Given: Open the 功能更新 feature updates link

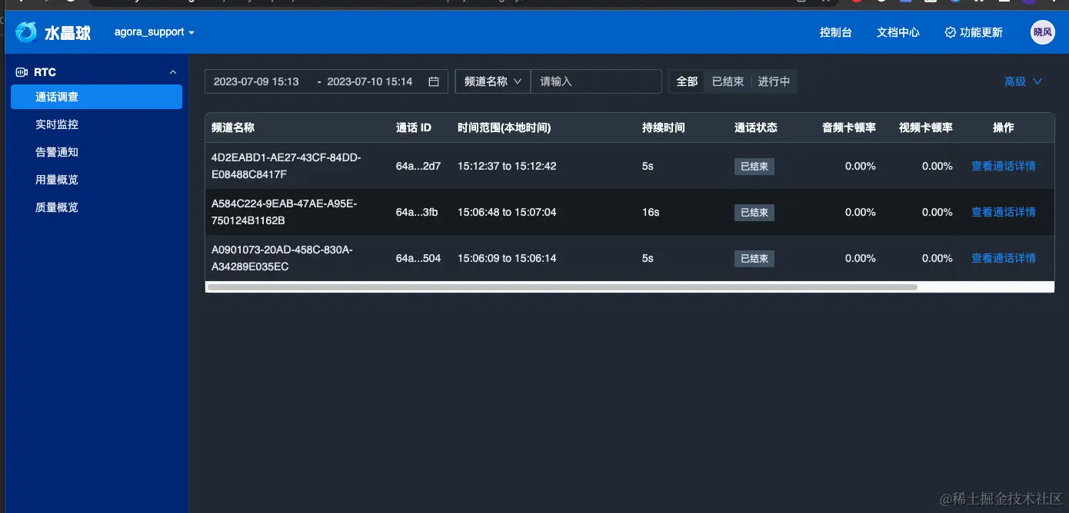Looking at the screenshot, I should tap(974, 32).
